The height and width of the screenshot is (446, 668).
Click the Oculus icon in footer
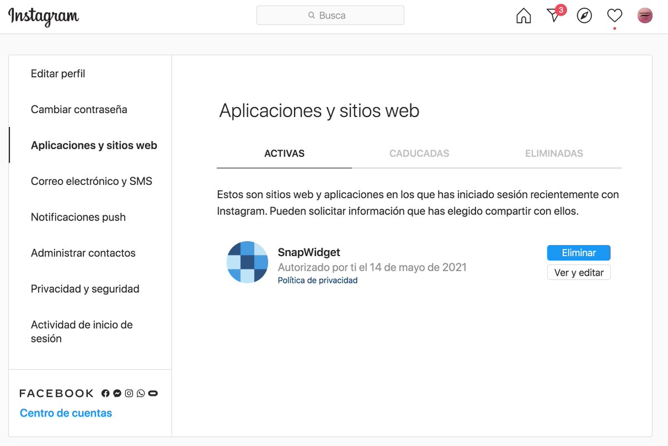[153, 393]
